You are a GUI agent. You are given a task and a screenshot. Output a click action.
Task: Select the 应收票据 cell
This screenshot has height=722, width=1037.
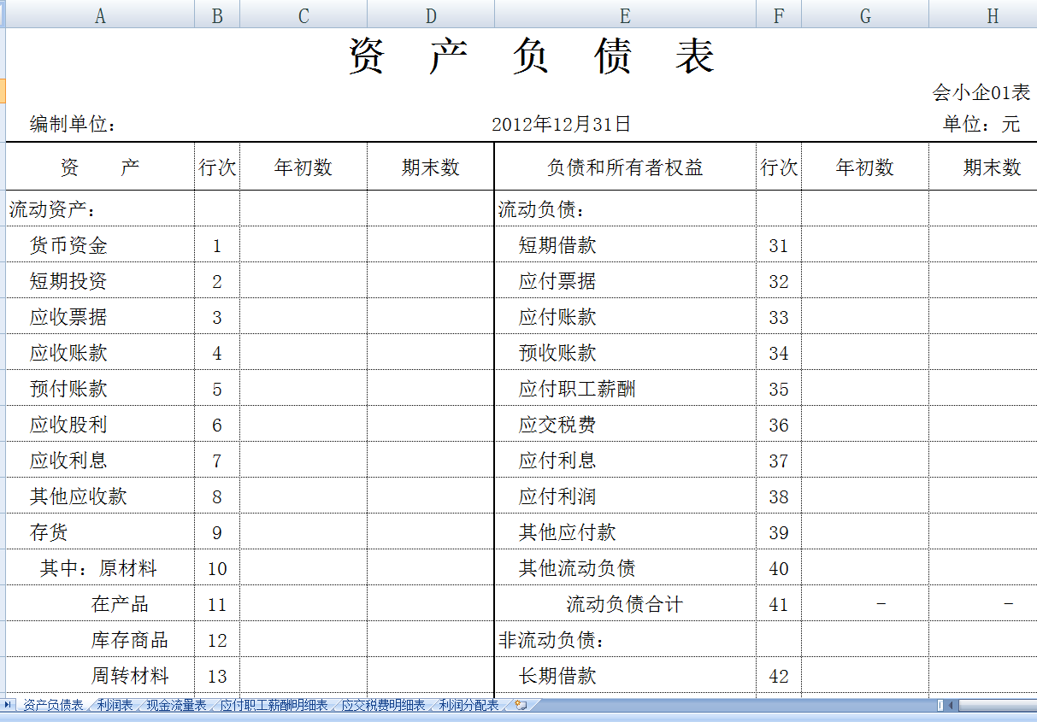pyautogui.click(x=100, y=318)
